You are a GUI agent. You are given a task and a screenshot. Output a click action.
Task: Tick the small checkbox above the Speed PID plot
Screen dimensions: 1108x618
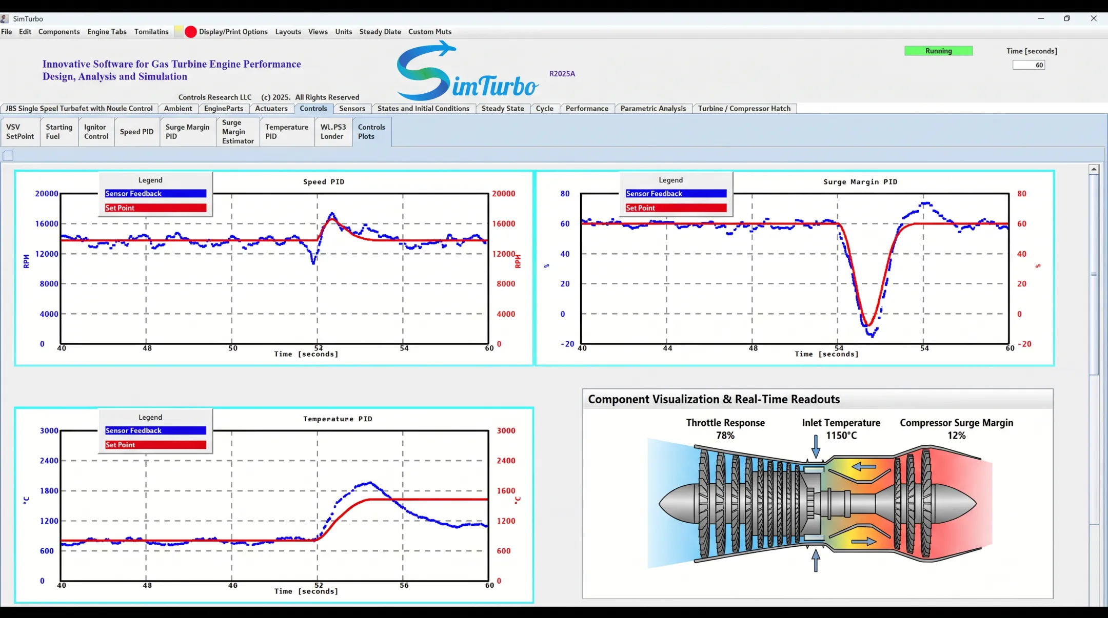tap(8, 155)
